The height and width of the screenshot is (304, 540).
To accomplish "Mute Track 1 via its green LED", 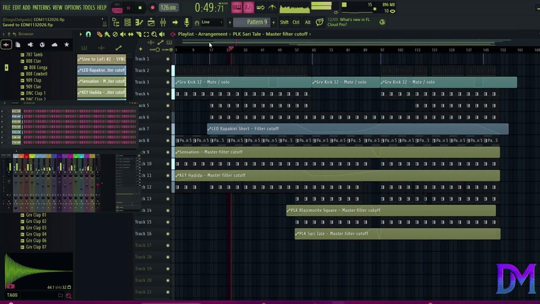I will [x=168, y=59].
